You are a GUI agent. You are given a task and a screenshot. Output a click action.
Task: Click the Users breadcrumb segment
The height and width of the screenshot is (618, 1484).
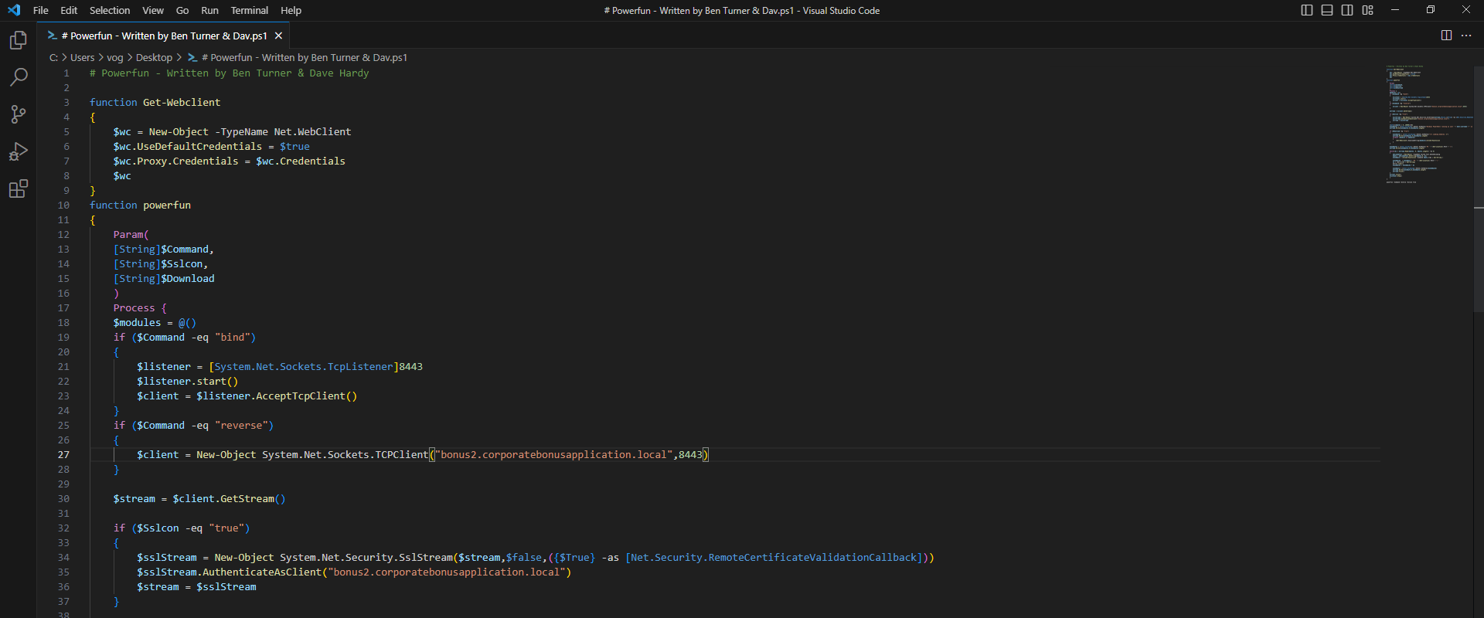(83, 58)
